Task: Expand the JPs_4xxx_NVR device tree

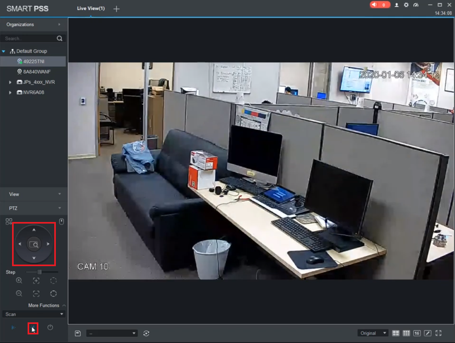Action: [10, 82]
